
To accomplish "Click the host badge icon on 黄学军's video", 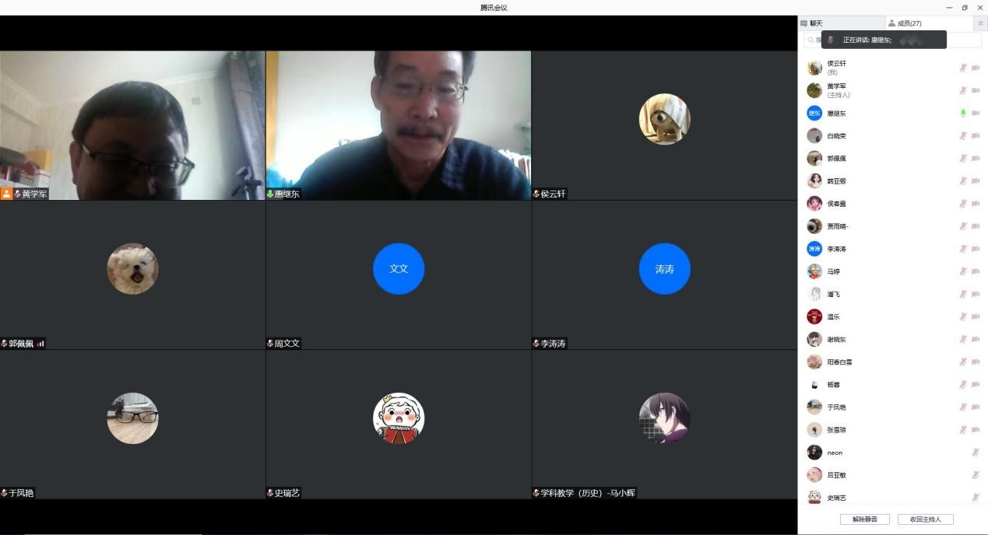I will (x=6, y=194).
